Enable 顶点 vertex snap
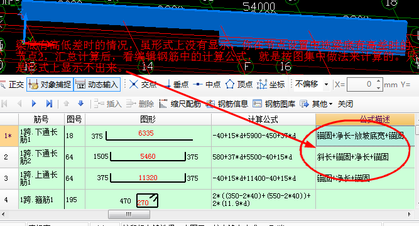Viewport: 419px width, 226px height. (239, 85)
